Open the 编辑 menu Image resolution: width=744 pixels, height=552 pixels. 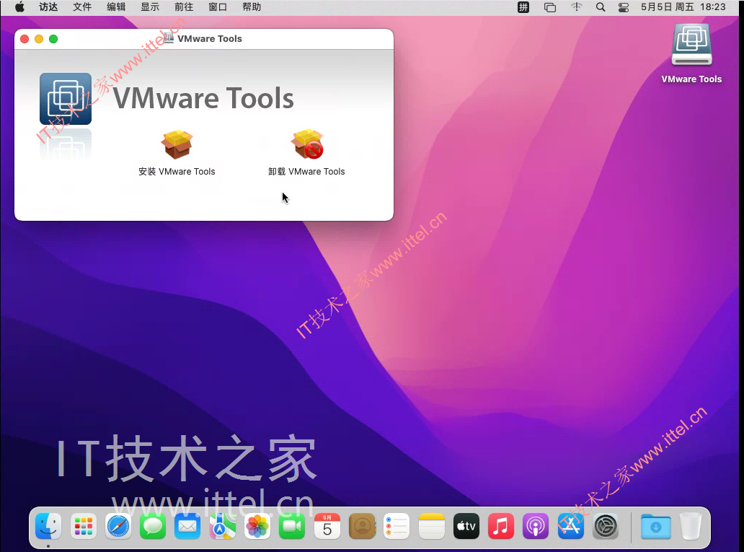tap(116, 7)
